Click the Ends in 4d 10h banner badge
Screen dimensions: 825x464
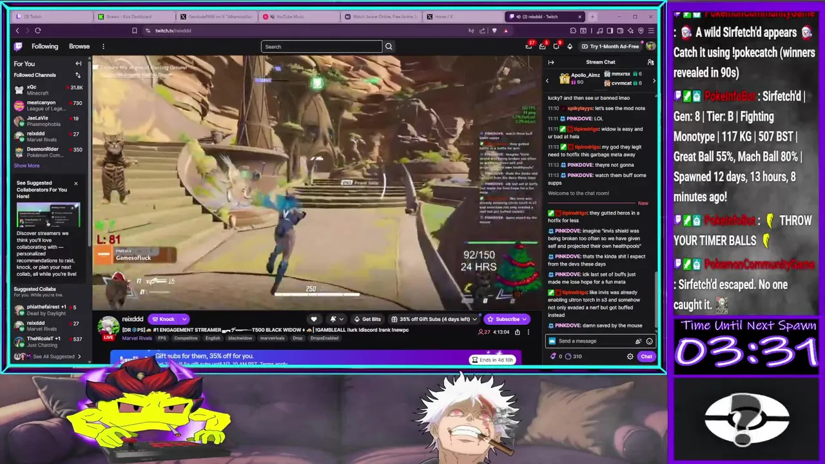493,360
